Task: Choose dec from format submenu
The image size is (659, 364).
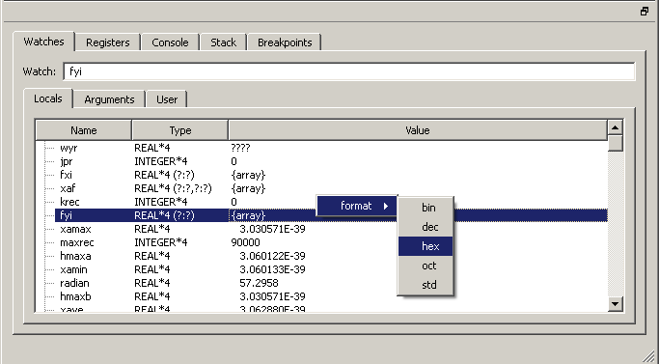Action: pos(426,227)
